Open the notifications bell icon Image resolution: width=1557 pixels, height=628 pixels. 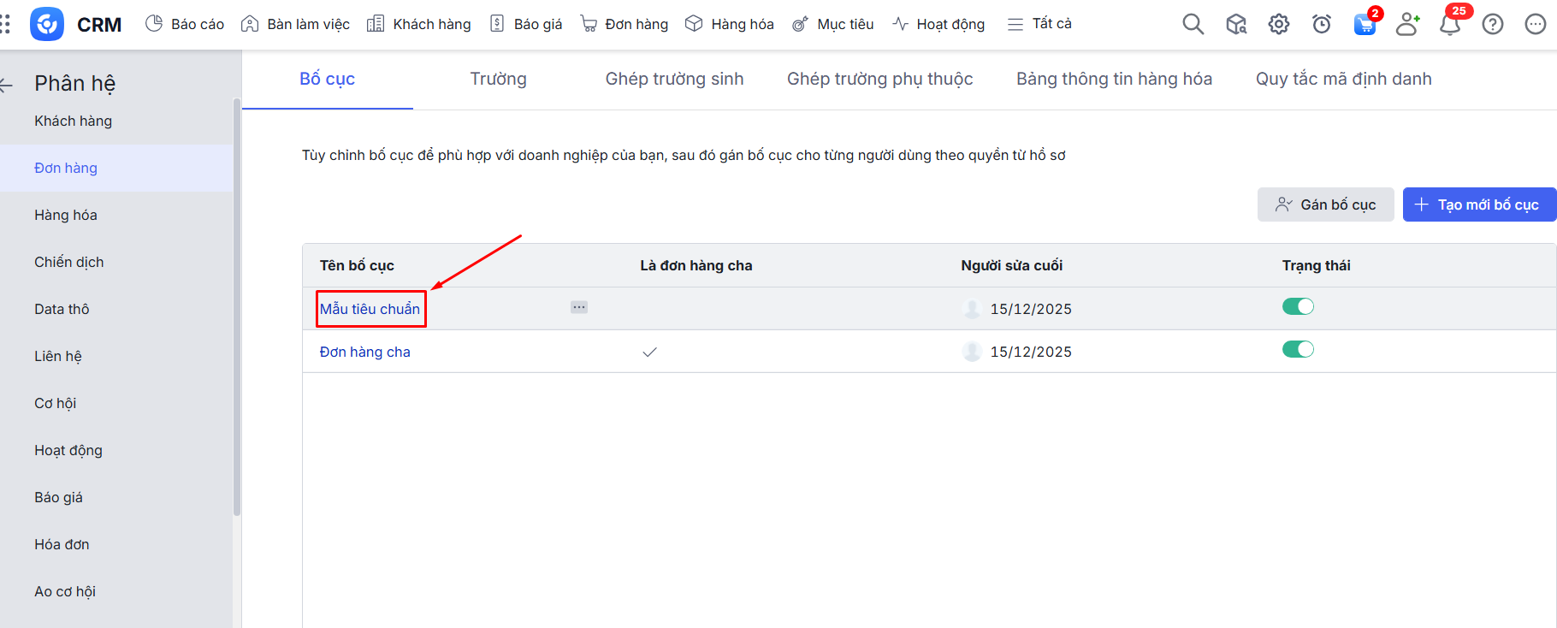[1449, 24]
